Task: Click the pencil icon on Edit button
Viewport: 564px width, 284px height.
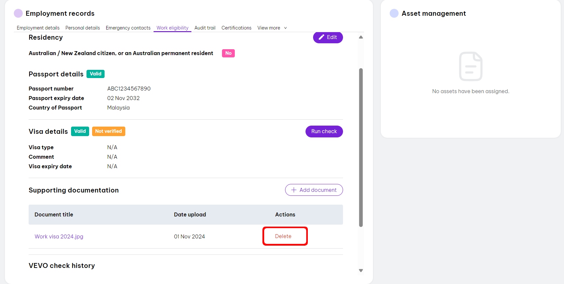Action: point(321,37)
